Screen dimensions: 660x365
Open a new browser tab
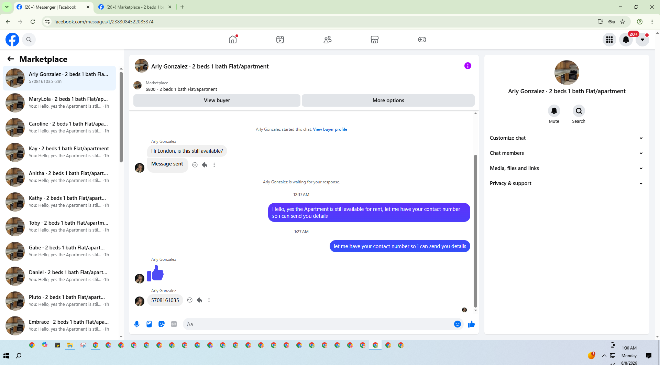tap(182, 7)
